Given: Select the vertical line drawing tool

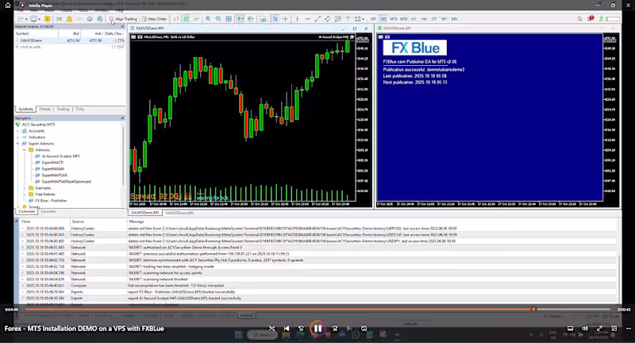Looking at the screenshot, I should 298,19.
